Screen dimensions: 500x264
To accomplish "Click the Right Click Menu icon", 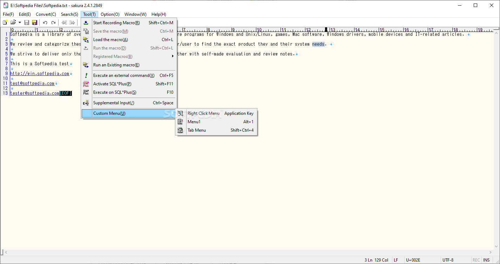I will pos(180,113).
